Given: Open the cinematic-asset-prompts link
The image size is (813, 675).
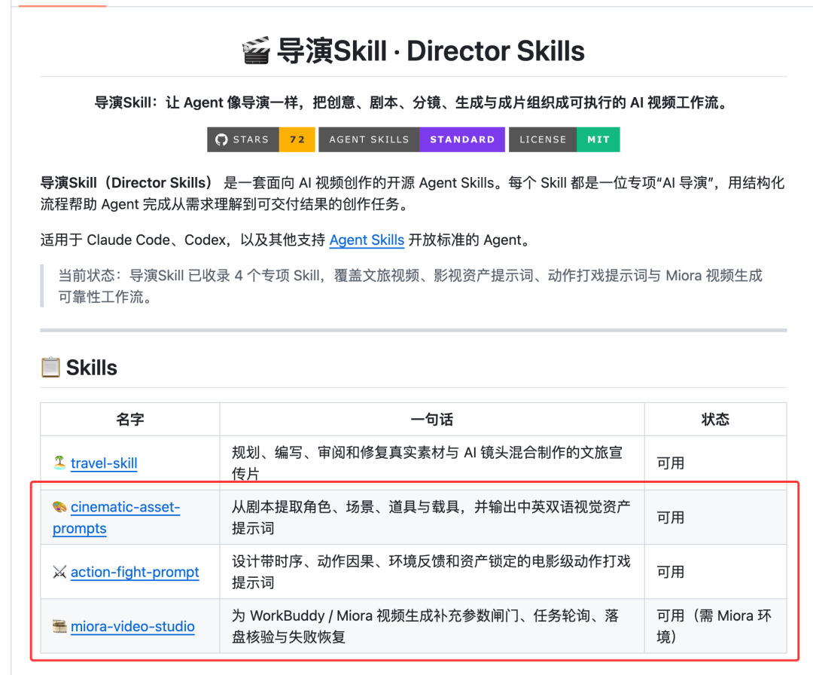Looking at the screenshot, I should tap(116, 518).
